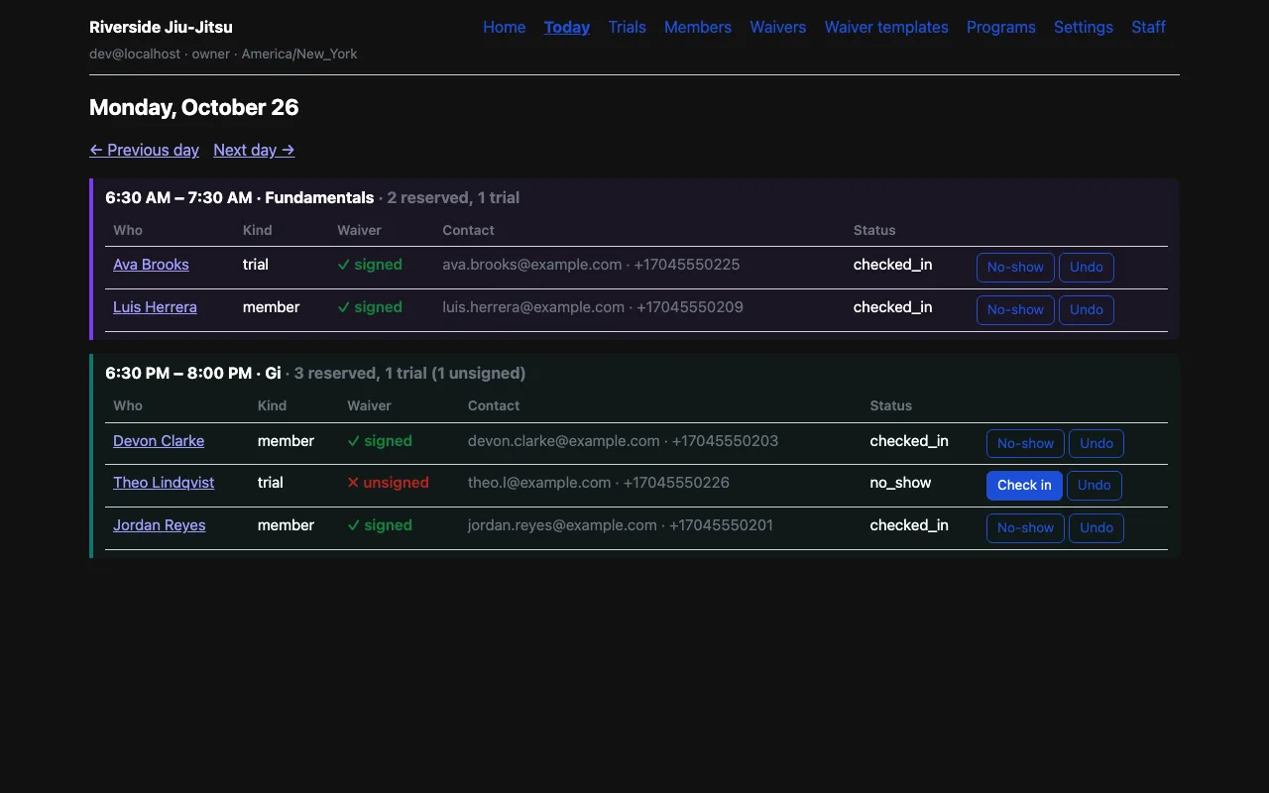The width and height of the screenshot is (1269, 793).
Task: Check in Theo Lindqvist
Action: 1024,486
